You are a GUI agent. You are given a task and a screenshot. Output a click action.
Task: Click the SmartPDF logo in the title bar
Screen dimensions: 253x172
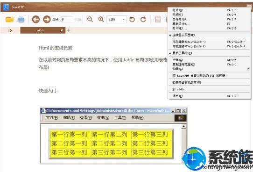6,7
